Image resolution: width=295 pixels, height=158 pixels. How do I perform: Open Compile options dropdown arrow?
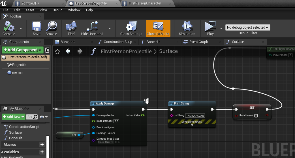click(21, 29)
